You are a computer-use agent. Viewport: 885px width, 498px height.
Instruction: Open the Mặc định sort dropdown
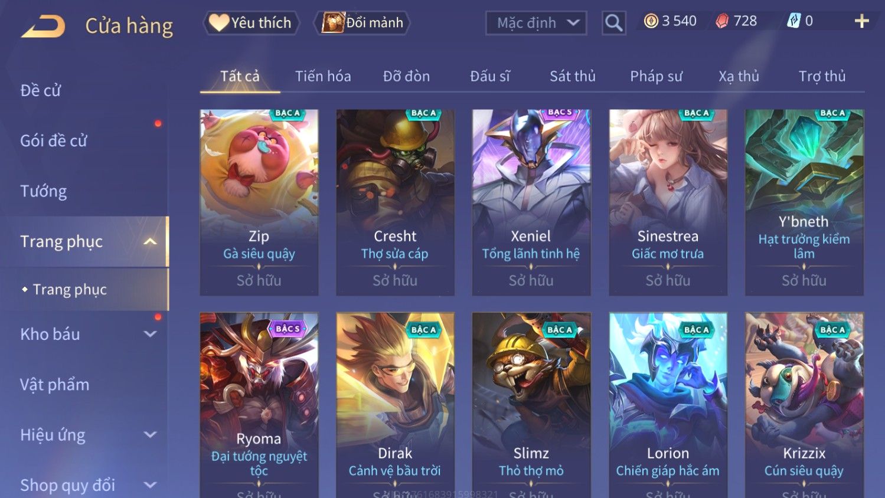(536, 23)
